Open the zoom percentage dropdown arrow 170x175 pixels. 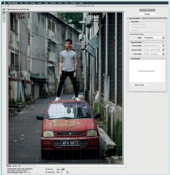tap(19, 166)
